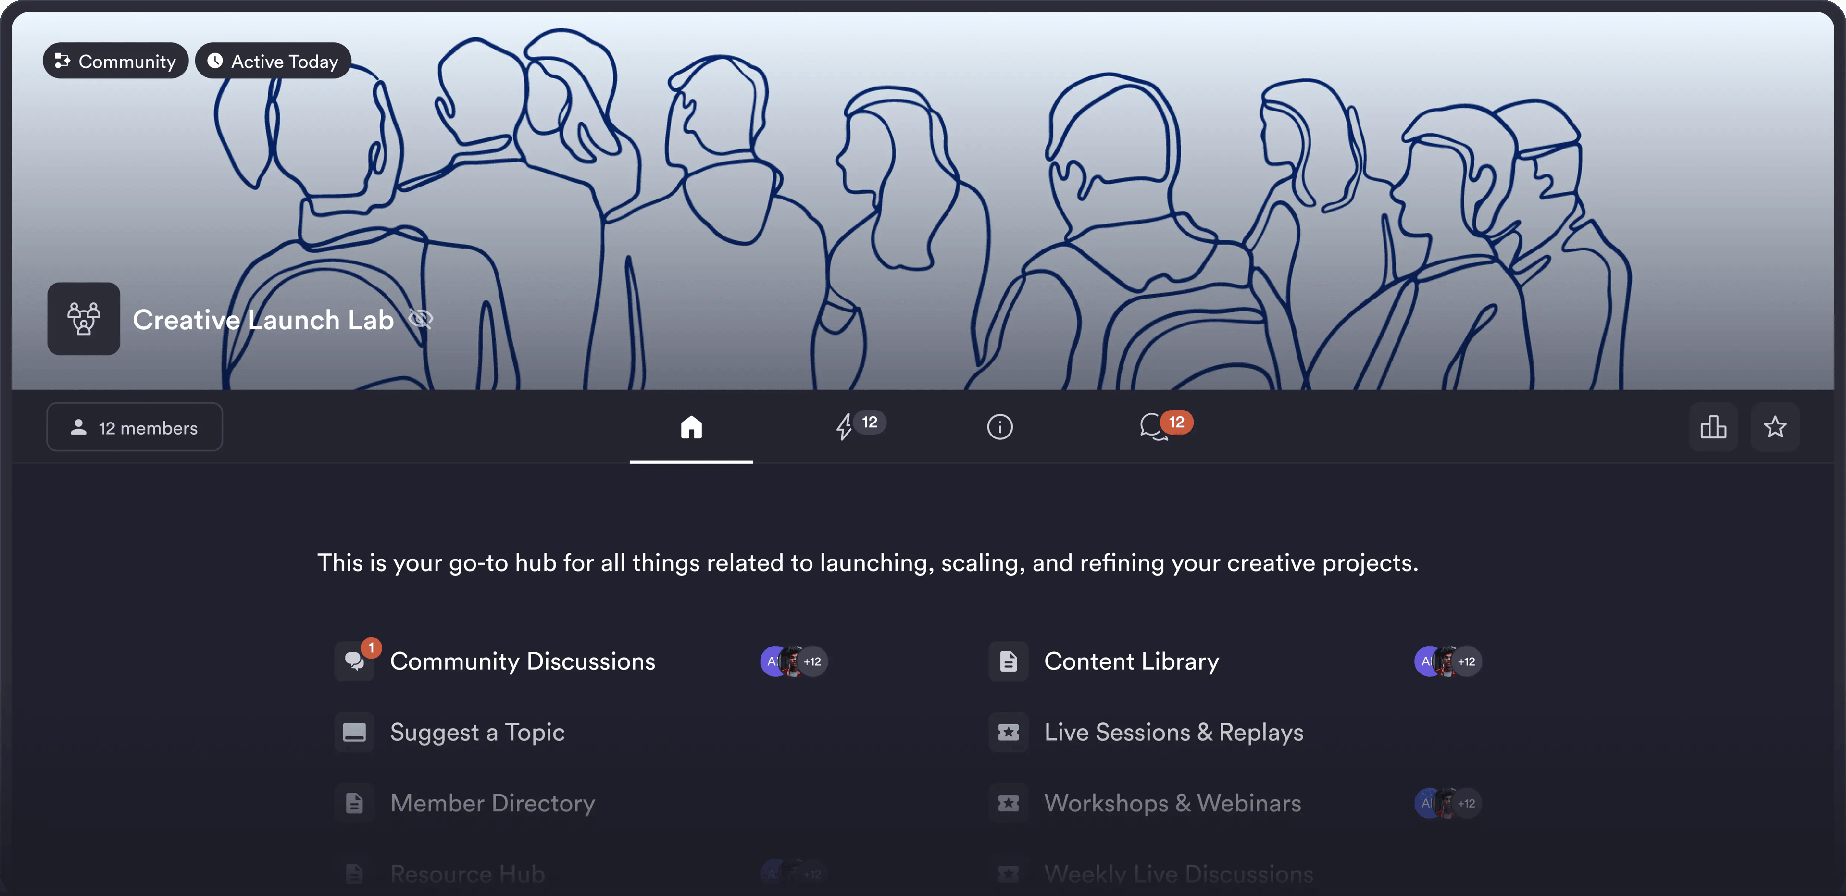The width and height of the screenshot is (1846, 896).
Task: Open the Content Library document icon
Action: [1008, 661]
